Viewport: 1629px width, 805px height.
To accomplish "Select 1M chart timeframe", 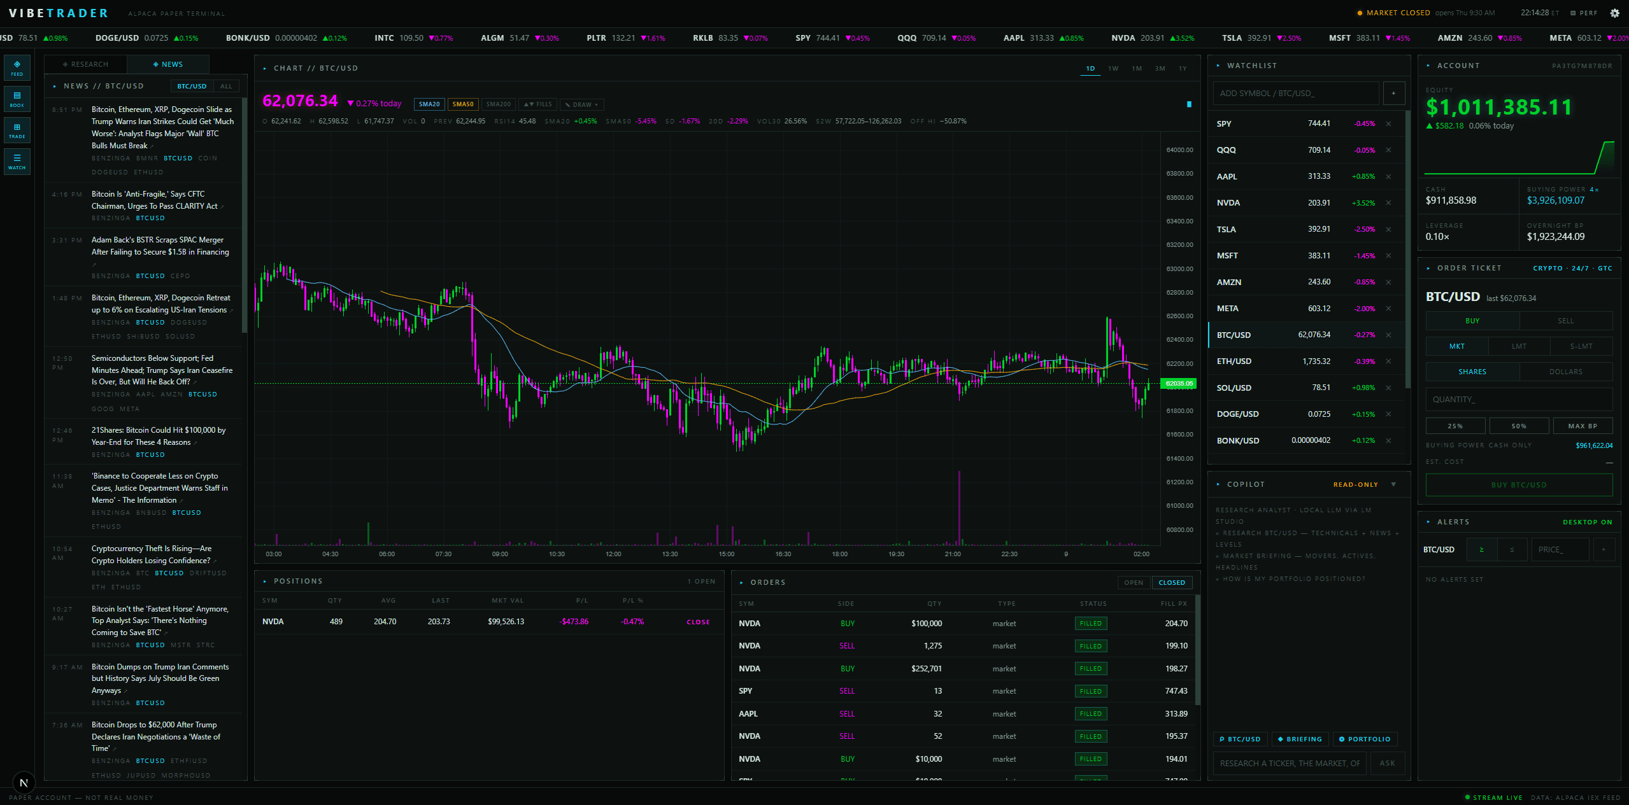I will pyautogui.click(x=1137, y=69).
